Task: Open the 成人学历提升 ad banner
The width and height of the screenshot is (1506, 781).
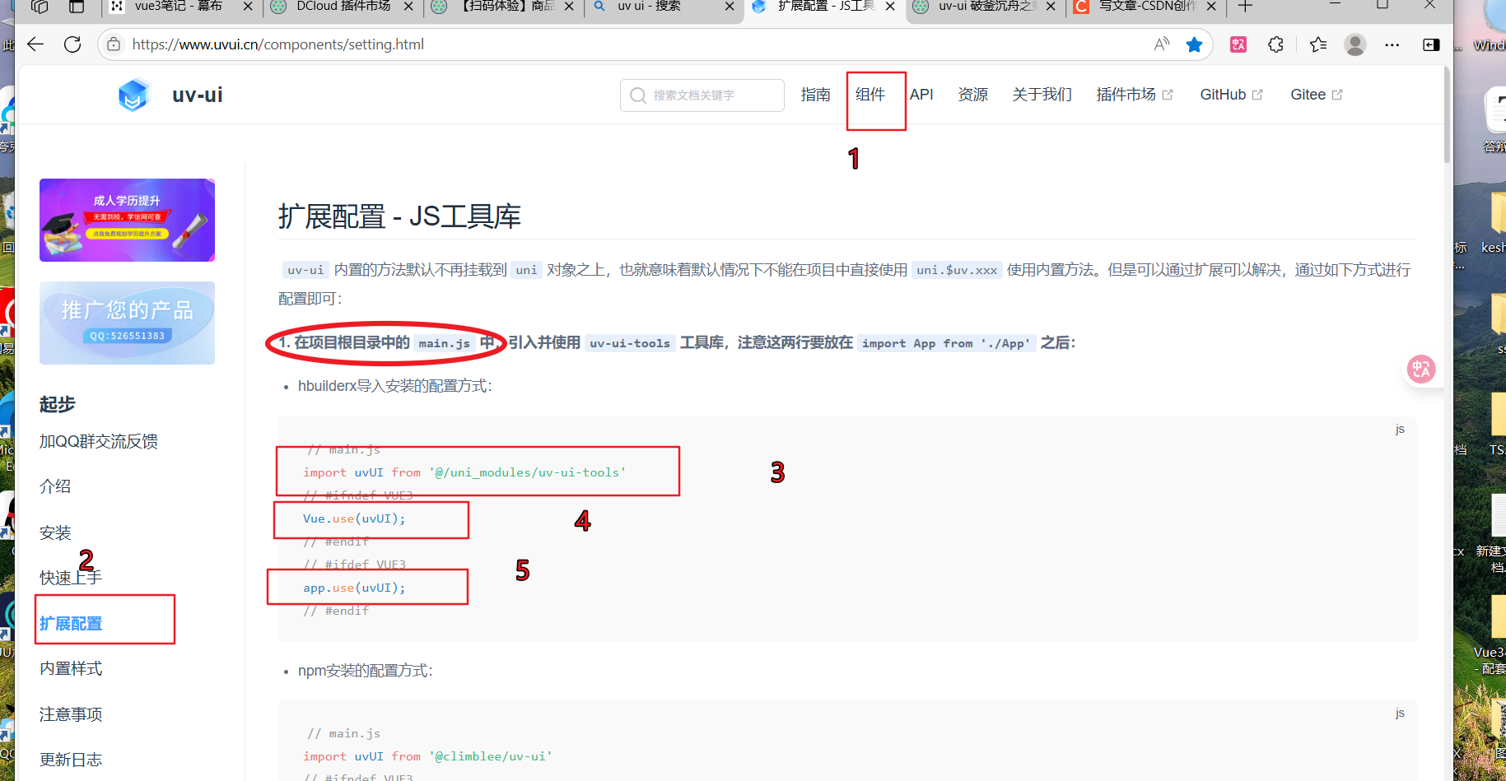Action: click(127, 220)
